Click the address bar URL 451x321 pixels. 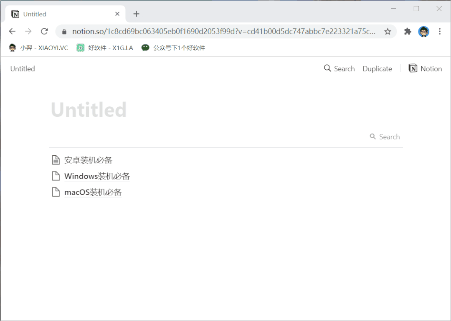pos(223,31)
